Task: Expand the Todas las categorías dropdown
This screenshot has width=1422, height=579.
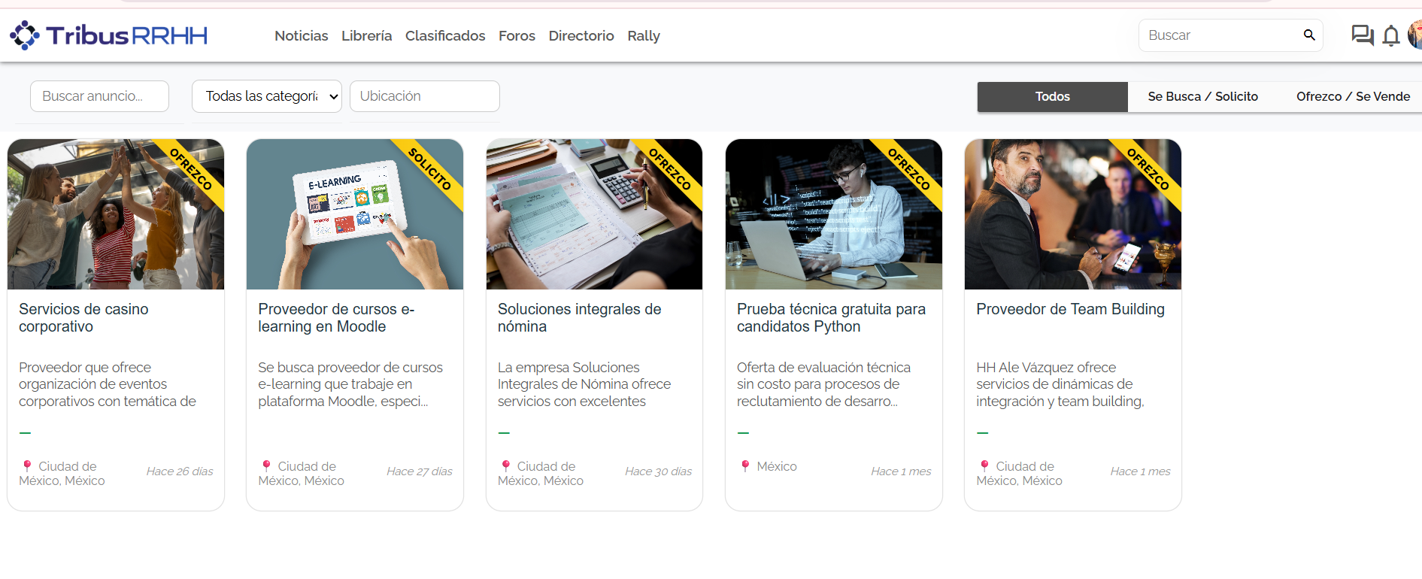Action: pos(267,96)
